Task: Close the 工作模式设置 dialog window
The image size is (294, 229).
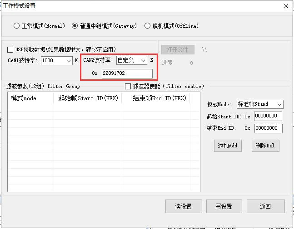Action: click(285, 6)
